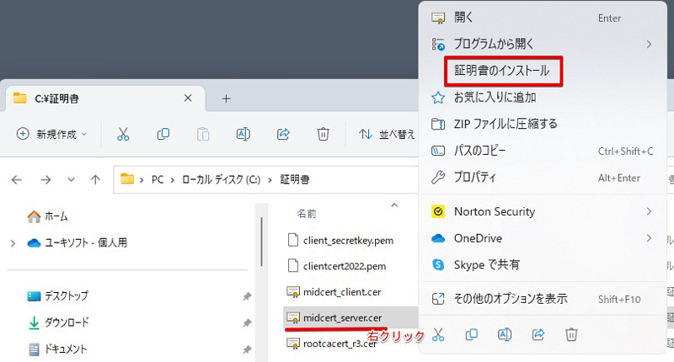Image resolution: width=674 pixels, height=362 pixels.
Task: Open OneDrive submenu entry
Action: point(478,238)
